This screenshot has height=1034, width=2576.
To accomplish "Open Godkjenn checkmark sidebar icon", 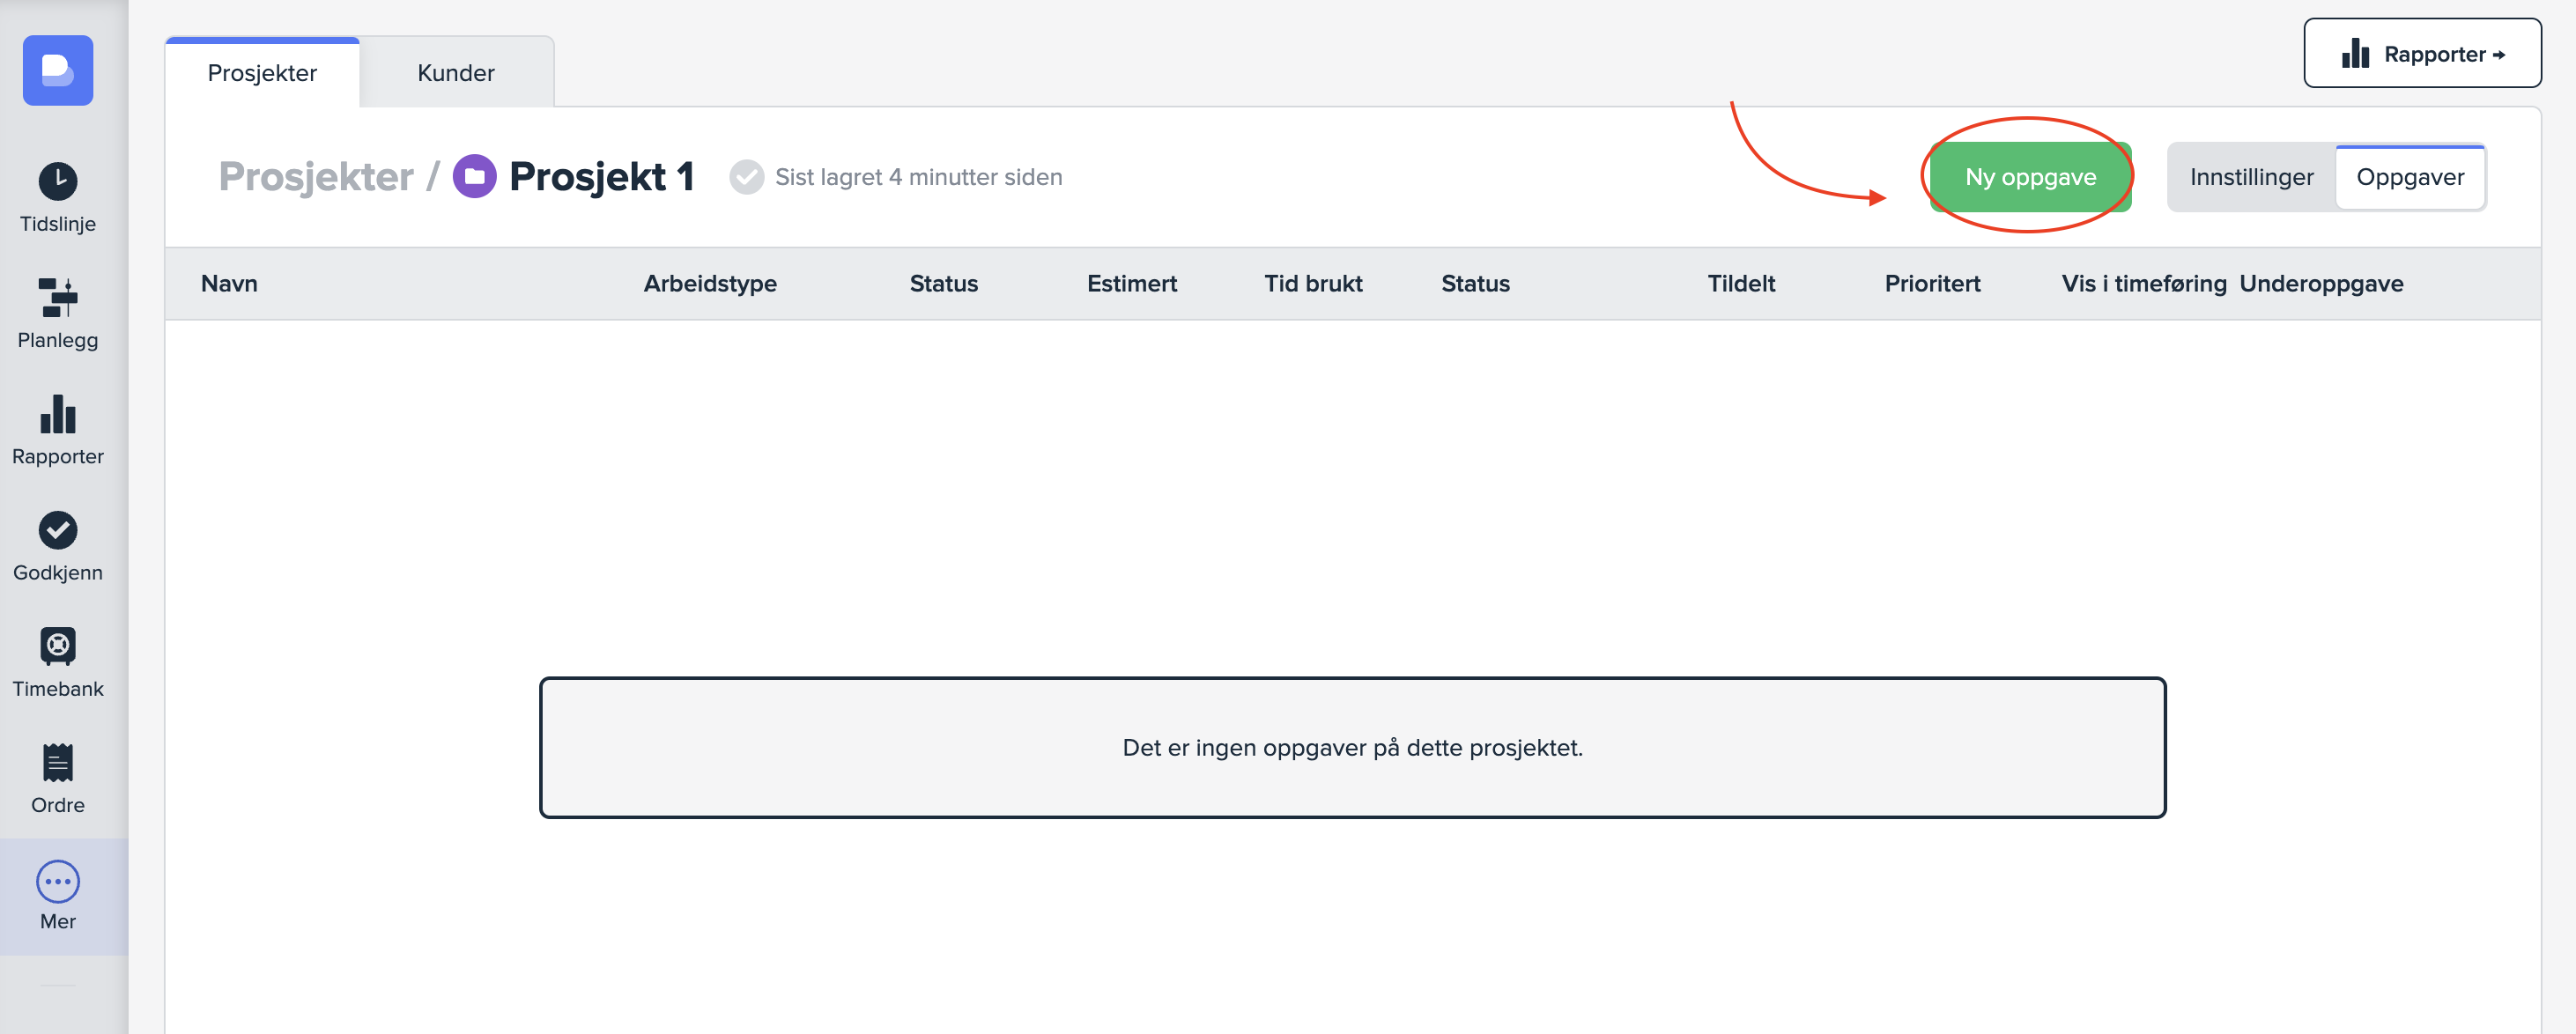I will point(58,530).
